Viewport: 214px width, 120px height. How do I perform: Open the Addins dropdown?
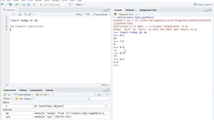coord(80,4)
